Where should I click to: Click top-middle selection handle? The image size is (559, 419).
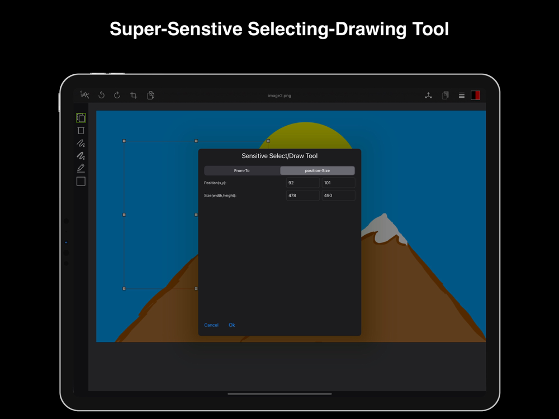[196, 141]
